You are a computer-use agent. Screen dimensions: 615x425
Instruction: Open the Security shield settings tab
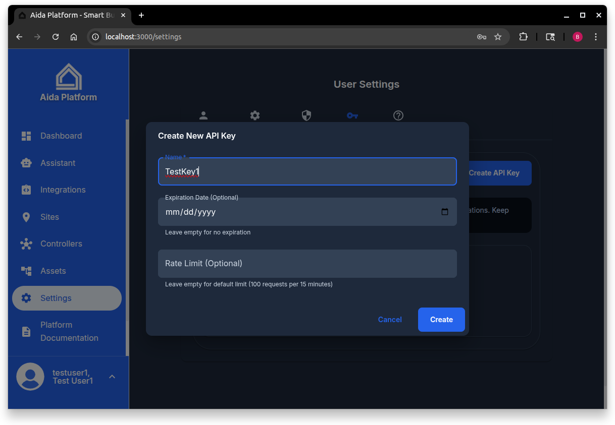(306, 115)
